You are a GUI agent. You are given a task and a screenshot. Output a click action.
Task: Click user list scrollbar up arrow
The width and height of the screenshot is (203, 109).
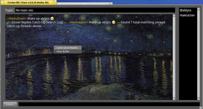pyautogui.click(x=199, y=9)
